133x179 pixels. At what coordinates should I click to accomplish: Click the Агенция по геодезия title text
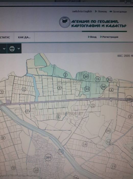coord(99,24)
